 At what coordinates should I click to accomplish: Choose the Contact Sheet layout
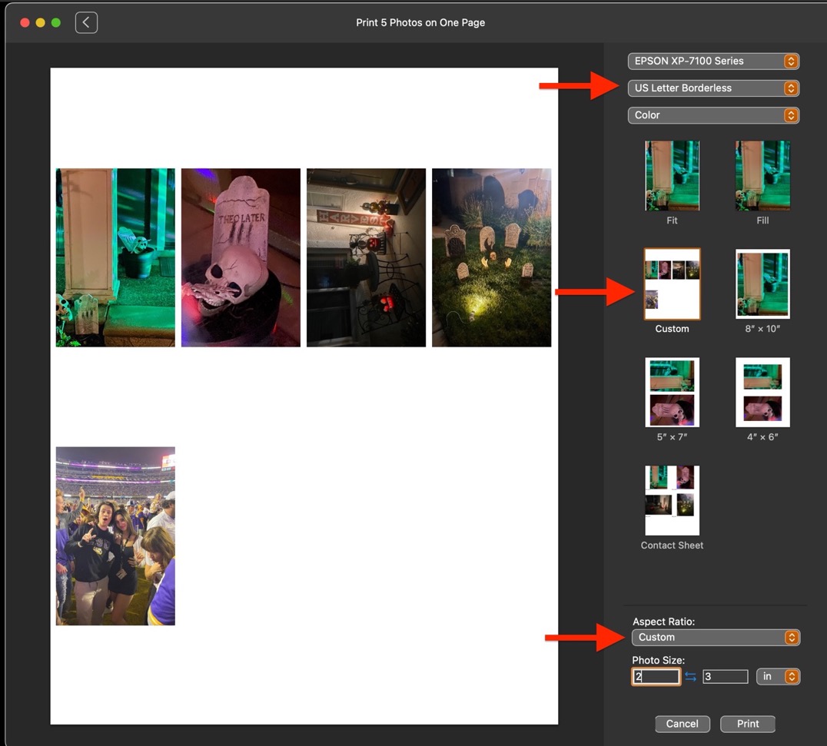[x=672, y=500]
